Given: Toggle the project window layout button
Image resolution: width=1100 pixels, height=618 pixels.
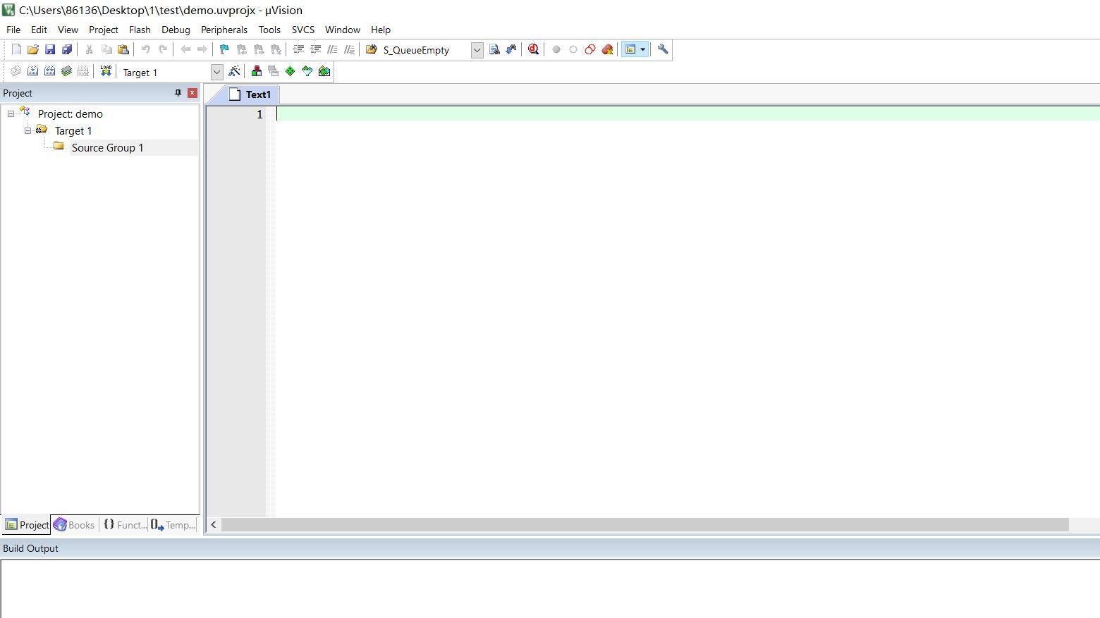Looking at the screenshot, I should (630, 49).
